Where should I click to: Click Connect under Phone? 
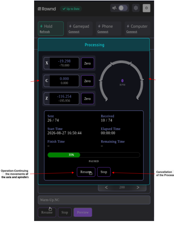[103, 32]
